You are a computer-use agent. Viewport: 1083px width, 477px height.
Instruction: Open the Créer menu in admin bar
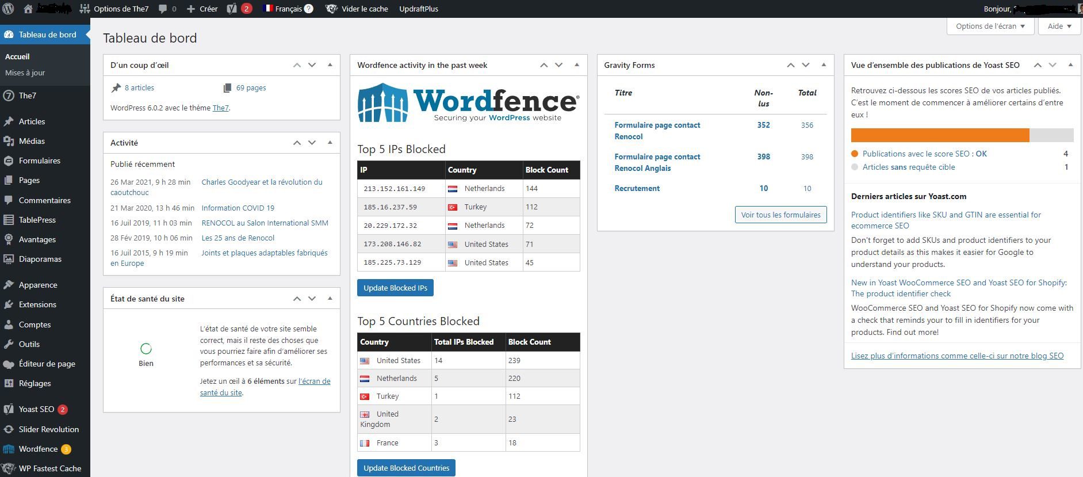[x=202, y=9]
